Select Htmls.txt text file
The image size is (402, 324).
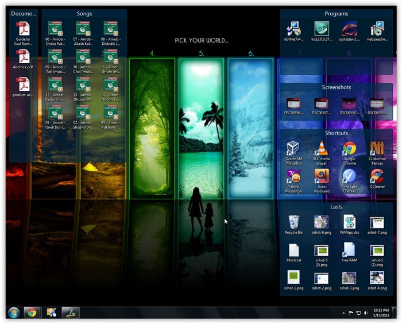point(294,252)
